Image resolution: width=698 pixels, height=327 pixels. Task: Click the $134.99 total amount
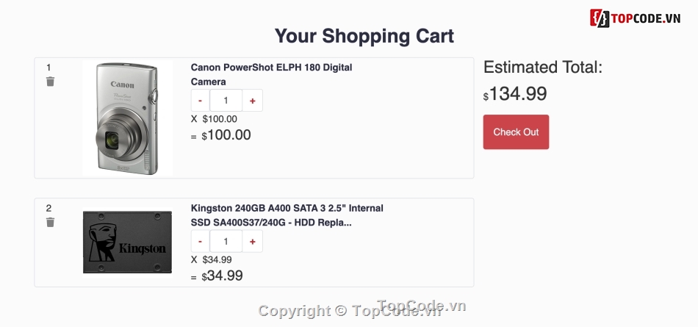517,94
